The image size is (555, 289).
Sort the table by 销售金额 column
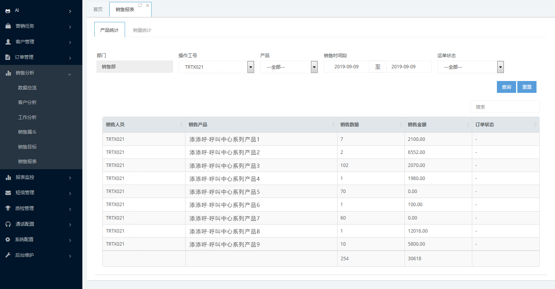pos(438,125)
